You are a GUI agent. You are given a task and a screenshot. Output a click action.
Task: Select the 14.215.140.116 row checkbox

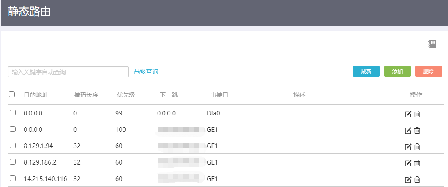pos(13,178)
